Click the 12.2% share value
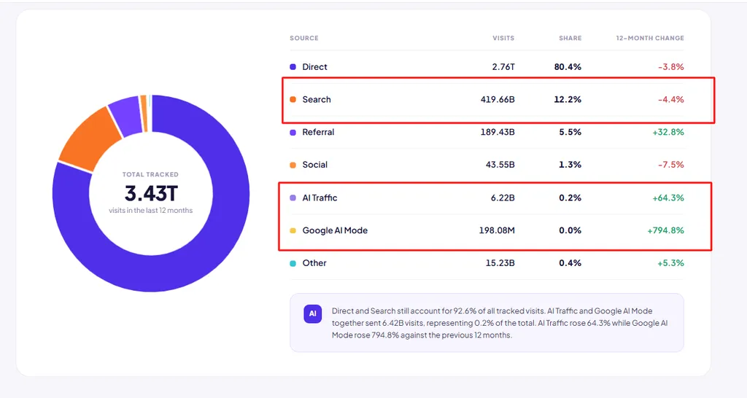The width and height of the screenshot is (747, 398). (568, 99)
